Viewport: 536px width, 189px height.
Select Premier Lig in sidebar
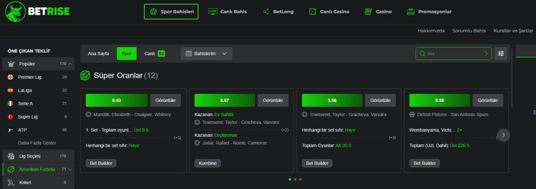click(x=38, y=77)
